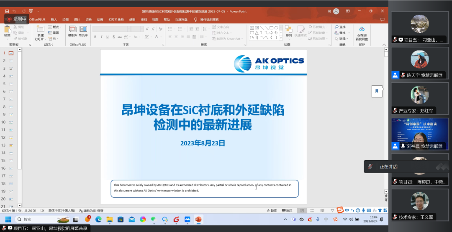
Task: Select slide 2 thumbnail in slide panel
Action: 11,61
